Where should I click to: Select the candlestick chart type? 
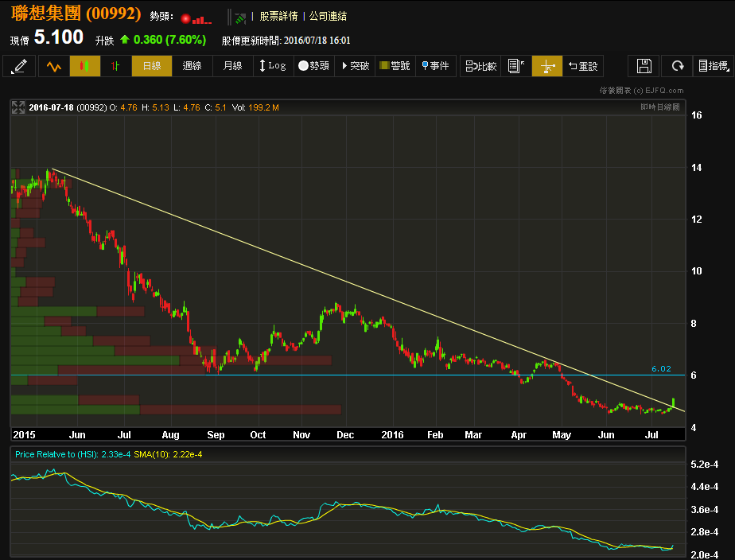click(x=85, y=66)
